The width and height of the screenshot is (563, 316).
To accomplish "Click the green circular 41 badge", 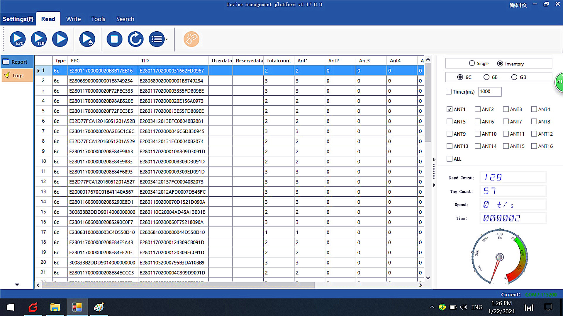I will pos(559,82).
